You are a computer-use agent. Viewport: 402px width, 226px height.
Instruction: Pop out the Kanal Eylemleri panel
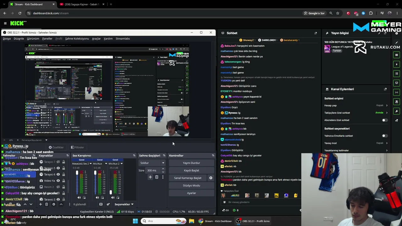[x=385, y=89]
